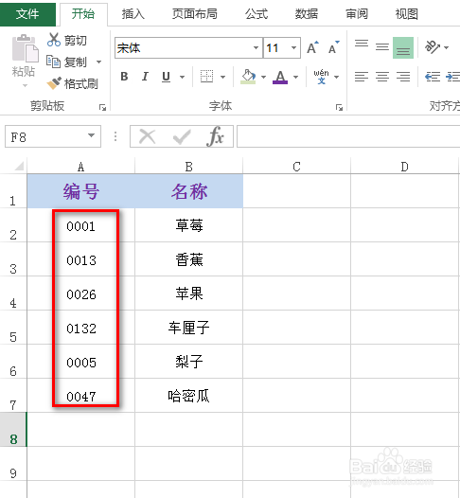Screen dimensions: 460x498
Task: Select row 8 header
Action: (x=13, y=430)
